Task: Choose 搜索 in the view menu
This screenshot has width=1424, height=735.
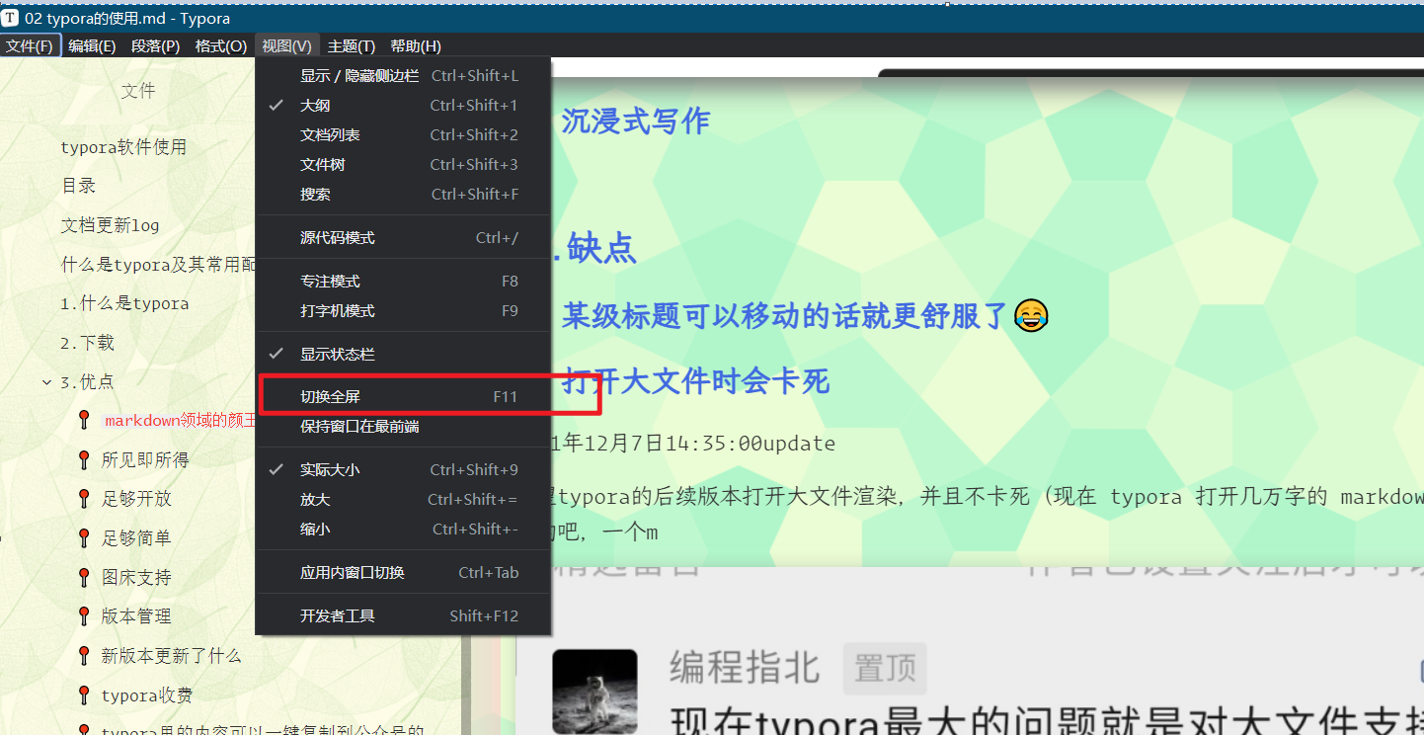Action: [403, 195]
